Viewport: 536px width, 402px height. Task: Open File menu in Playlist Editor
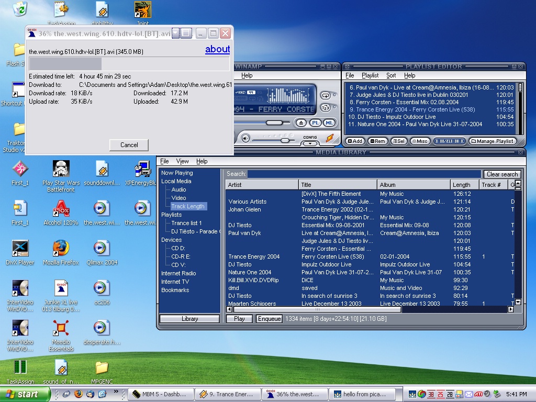click(x=350, y=75)
